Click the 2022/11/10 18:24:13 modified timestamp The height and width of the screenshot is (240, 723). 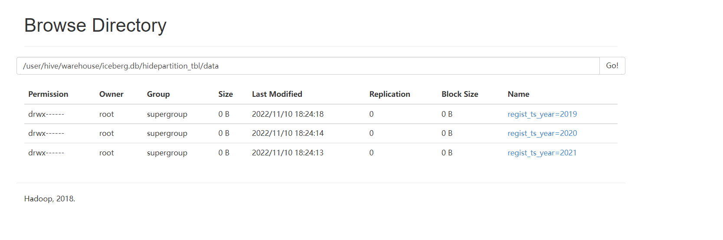(x=288, y=153)
